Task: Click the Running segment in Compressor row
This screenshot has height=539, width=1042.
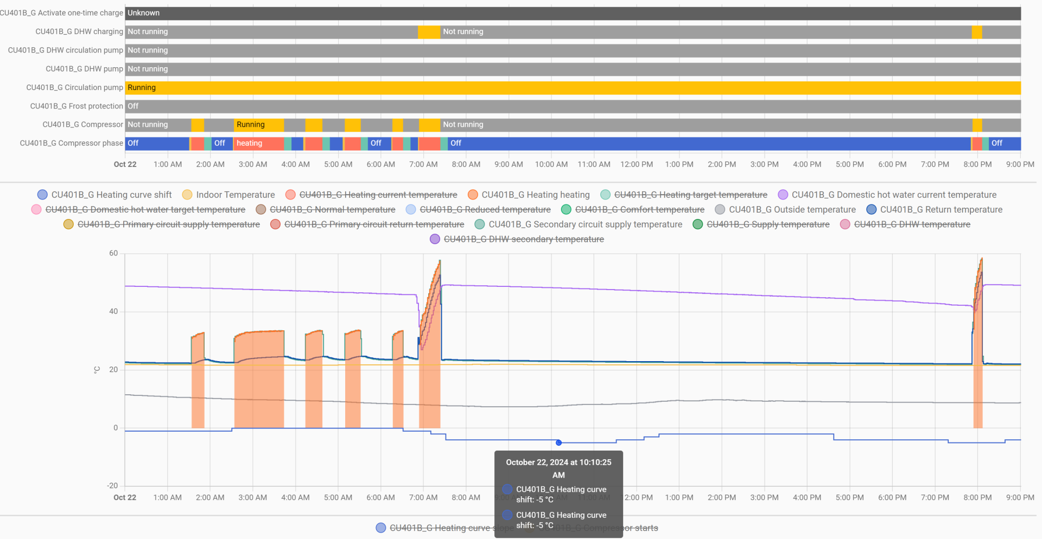Action: (259, 125)
